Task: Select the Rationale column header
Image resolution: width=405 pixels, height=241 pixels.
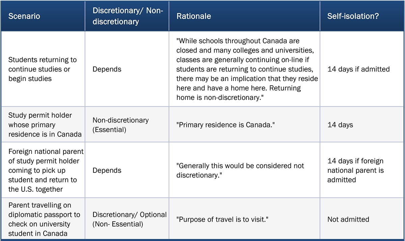Action: coord(194,16)
